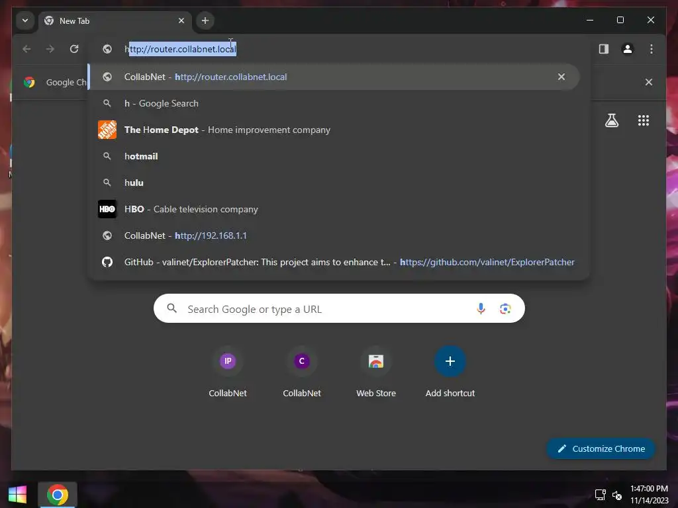The height and width of the screenshot is (508, 678).
Task: Open GitHub ExplorerPatcher suggestion
Action: [334, 262]
